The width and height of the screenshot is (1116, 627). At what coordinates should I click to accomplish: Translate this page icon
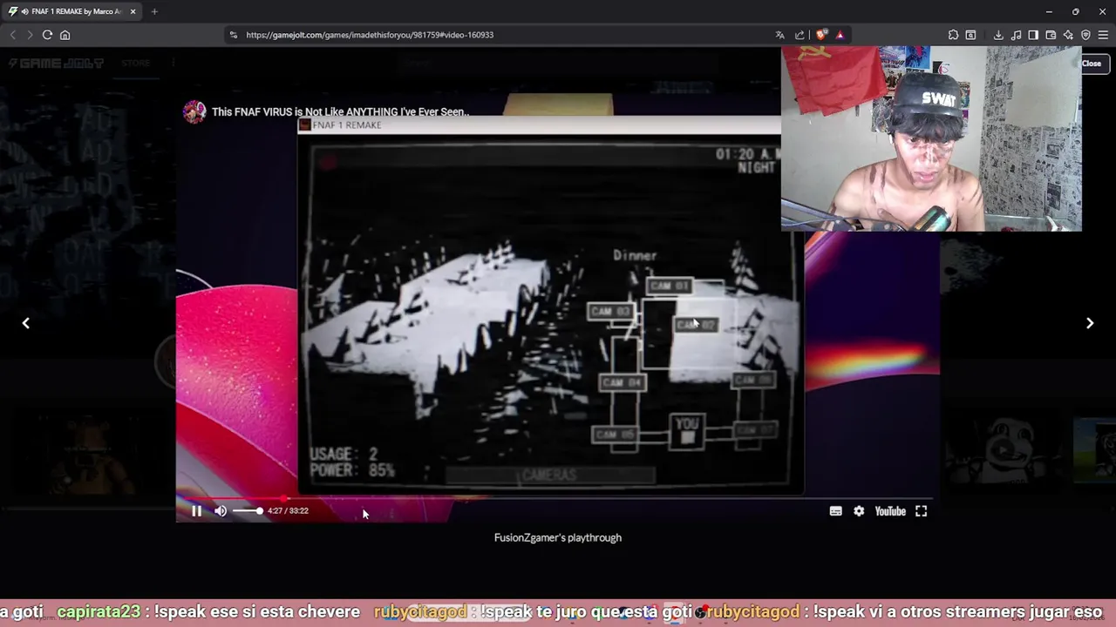[x=779, y=35]
